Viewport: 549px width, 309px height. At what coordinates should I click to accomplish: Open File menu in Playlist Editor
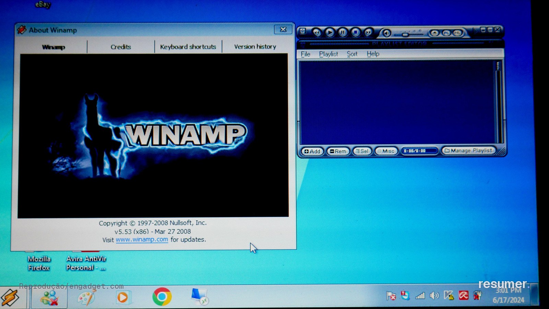305,54
